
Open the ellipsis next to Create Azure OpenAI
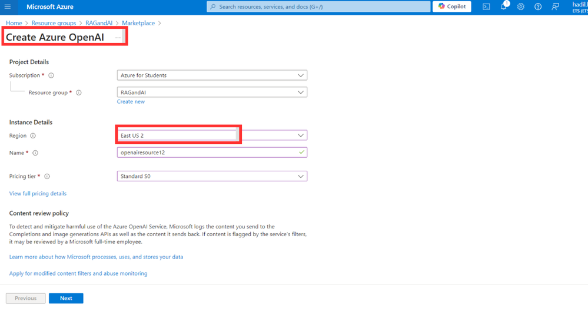[118, 38]
